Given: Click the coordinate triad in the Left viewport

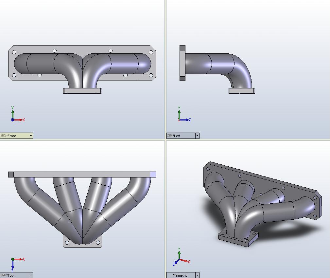Looking at the screenshot, I should [184, 114].
